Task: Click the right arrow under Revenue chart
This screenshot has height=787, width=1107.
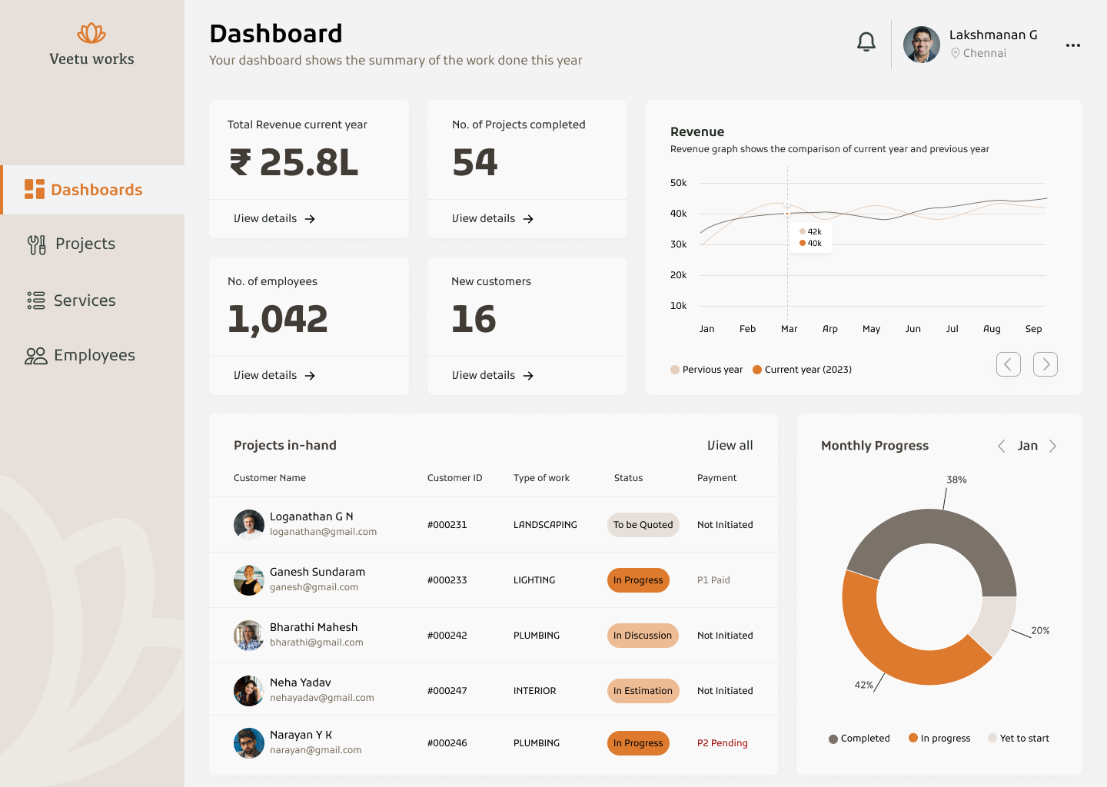Action: click(x=1045, y=364)
